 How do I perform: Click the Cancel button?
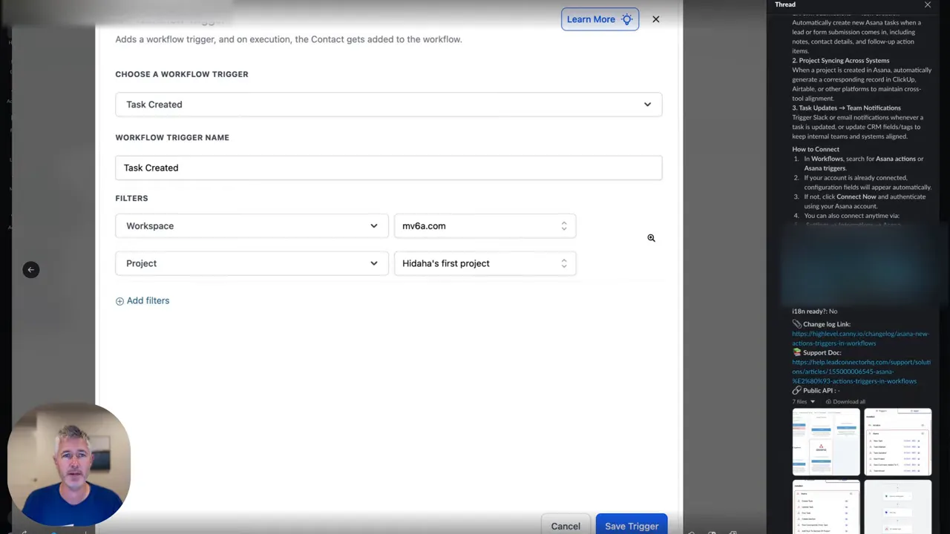(566, 526)
